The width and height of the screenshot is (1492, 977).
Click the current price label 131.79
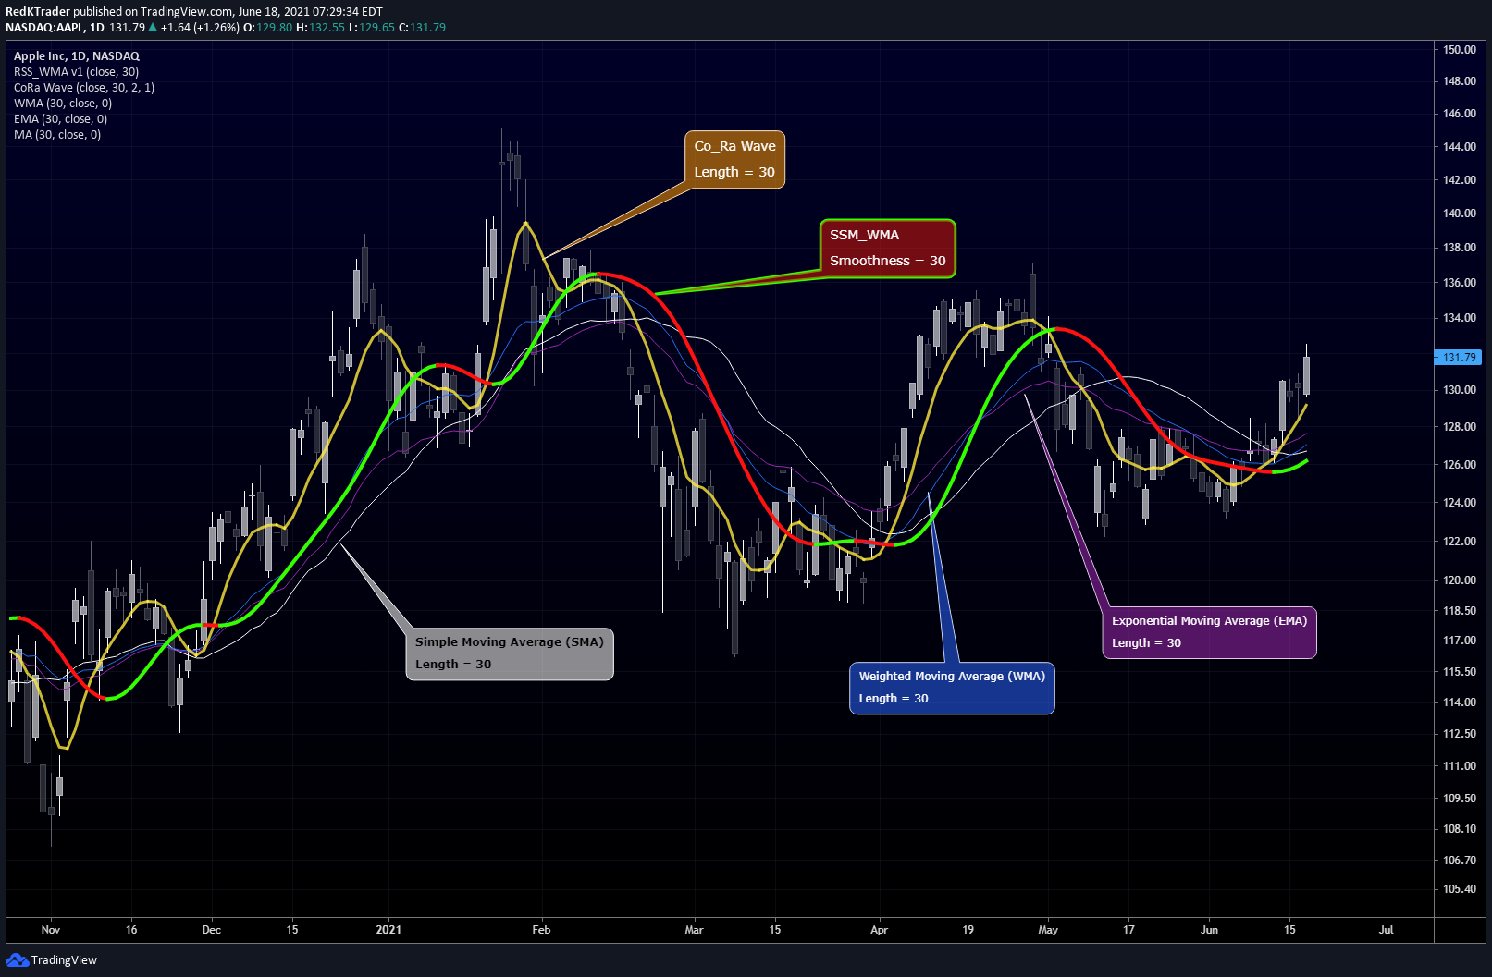pos(1459,357)
